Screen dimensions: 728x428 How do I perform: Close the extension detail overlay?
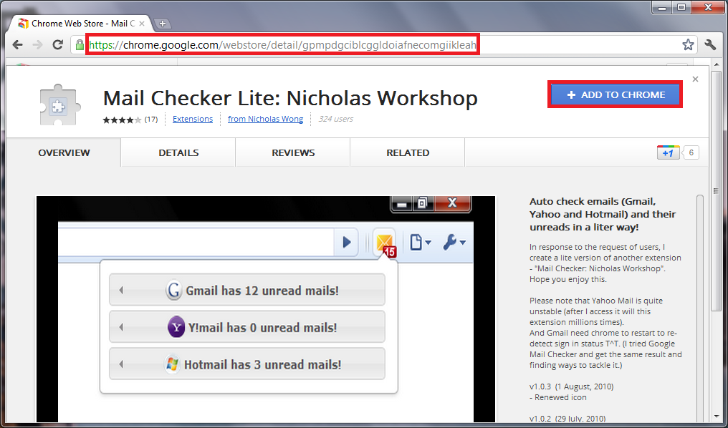click(x=695, y=79)
